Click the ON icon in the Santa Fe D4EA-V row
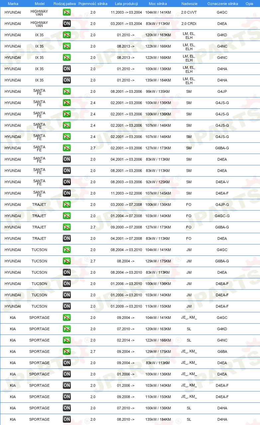 [67, 182]
